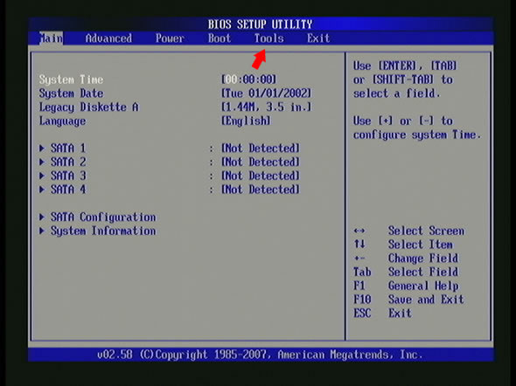Open the SATA 2 entry label
Image resolution: width=516 pixels, height=386 pixels.
[x=68, y=162]
